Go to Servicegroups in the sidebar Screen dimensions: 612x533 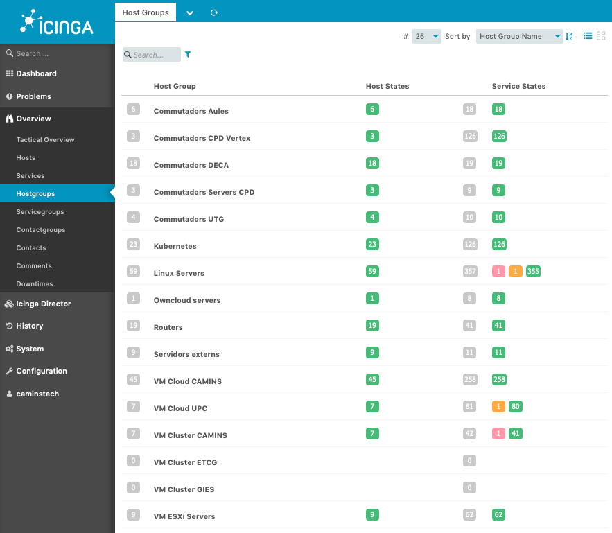40,212
